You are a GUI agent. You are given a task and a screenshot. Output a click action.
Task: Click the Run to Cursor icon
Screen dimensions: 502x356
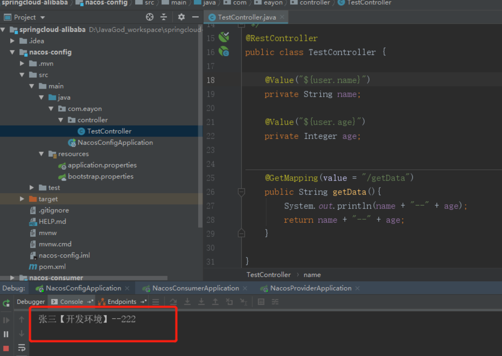[243, 302]
